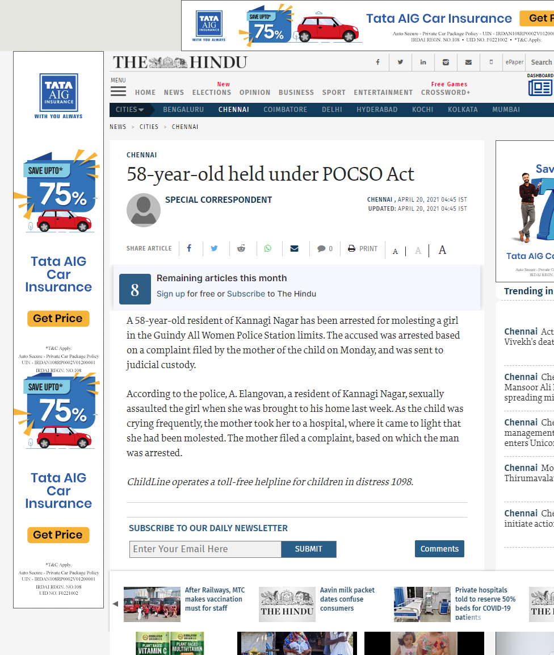Open the ENTERTAINMENT menu item
The image size is (554, 655).
[383, 93]
